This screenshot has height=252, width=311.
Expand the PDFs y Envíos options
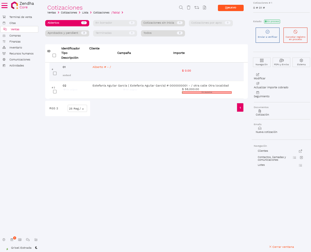(281, 62)
